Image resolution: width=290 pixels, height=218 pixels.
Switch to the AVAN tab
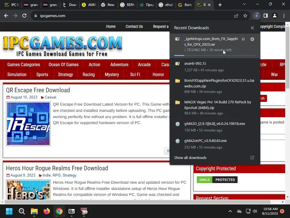pyautogui.click(x=89, y=5)
